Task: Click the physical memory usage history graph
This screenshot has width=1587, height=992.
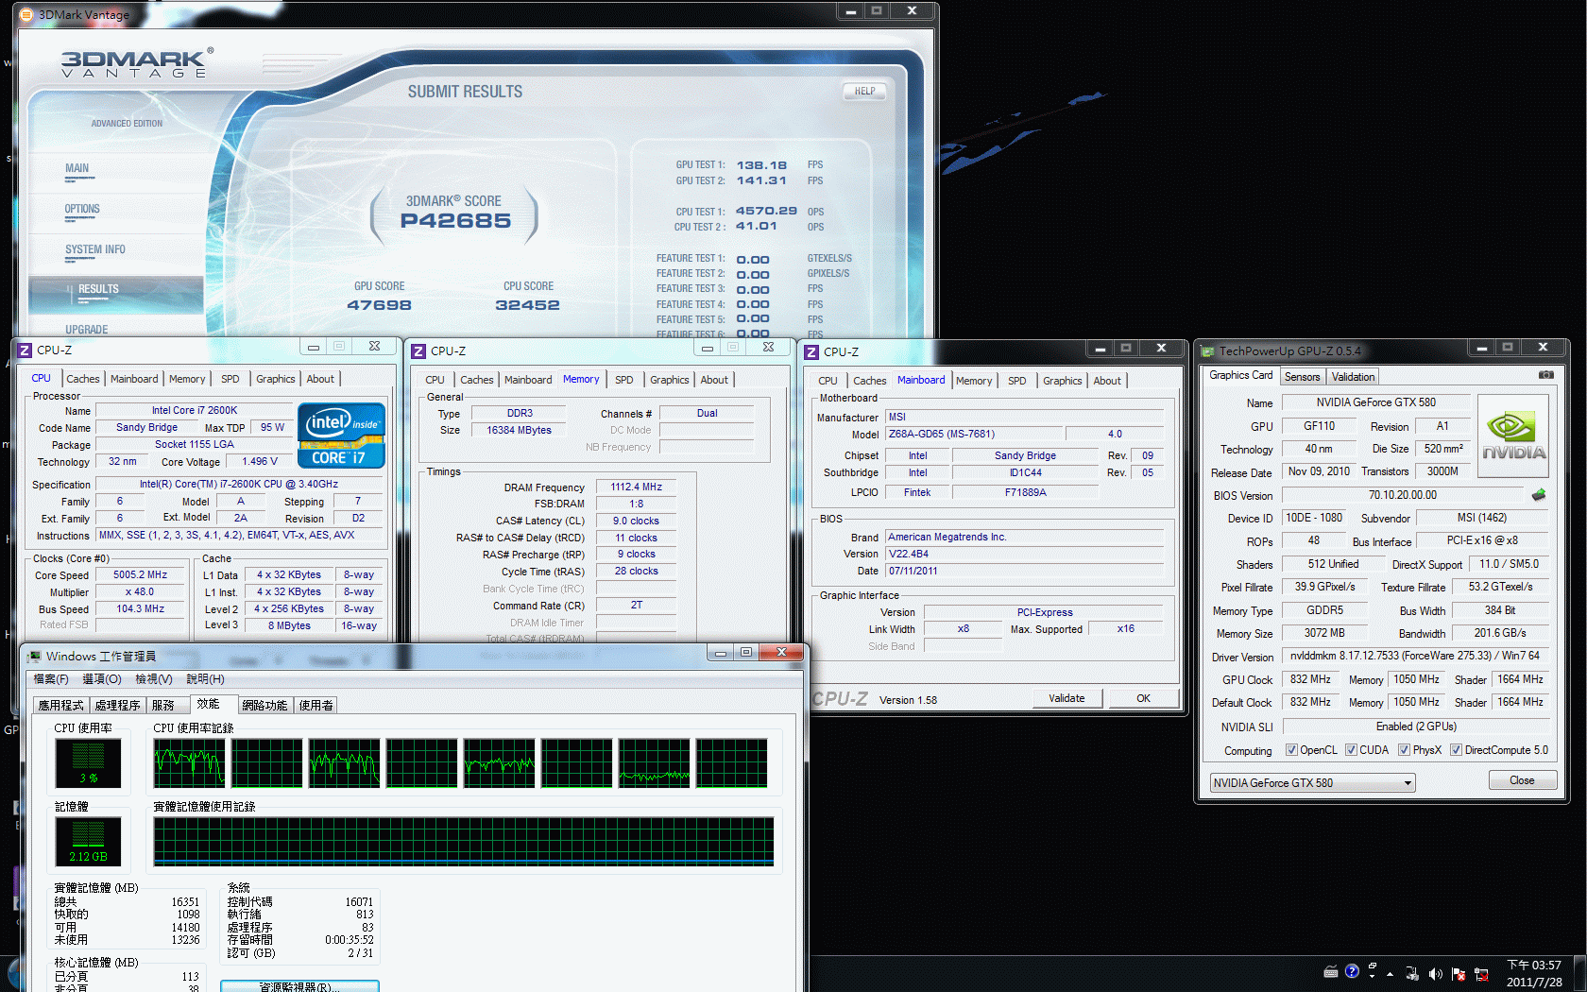Action: [x=464, y=842]
